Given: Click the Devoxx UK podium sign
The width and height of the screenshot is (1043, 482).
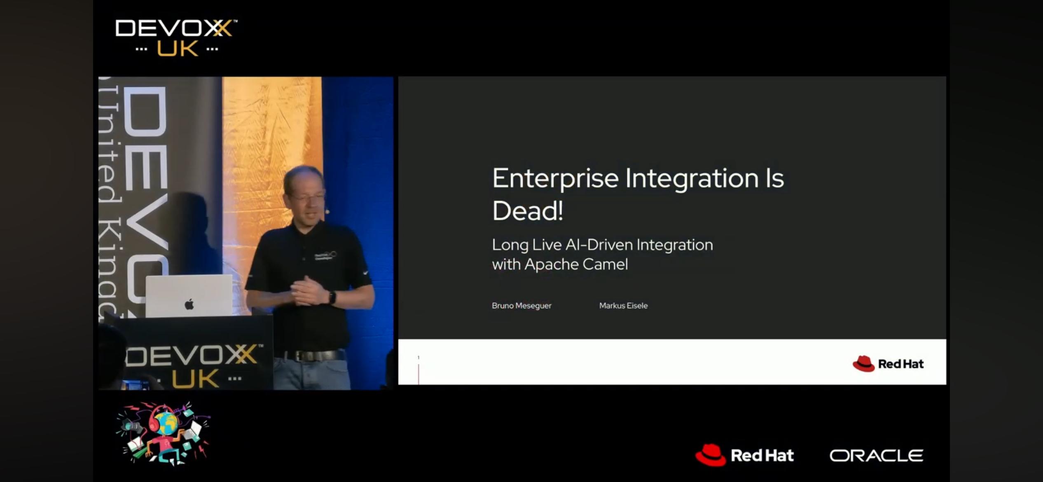Looking at the screenshot, I should [194, 366].
